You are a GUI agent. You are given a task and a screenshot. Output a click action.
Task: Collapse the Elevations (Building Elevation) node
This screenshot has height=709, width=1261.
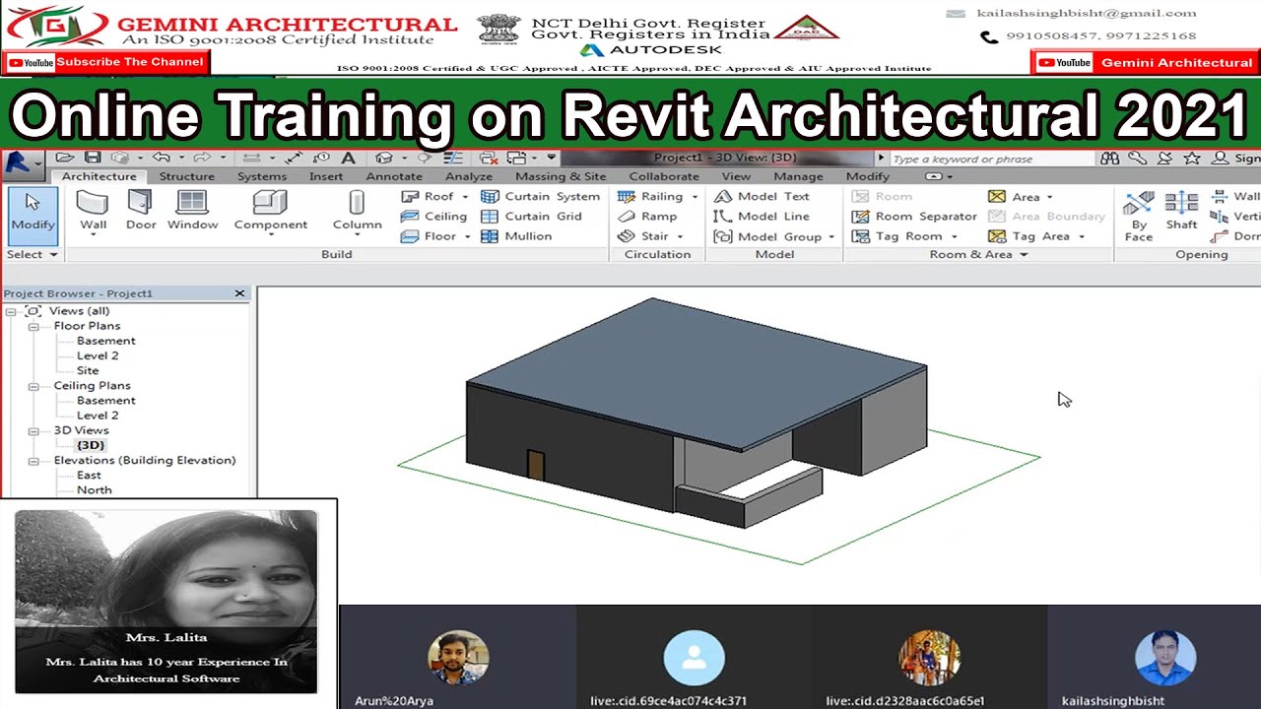point(33,461)
